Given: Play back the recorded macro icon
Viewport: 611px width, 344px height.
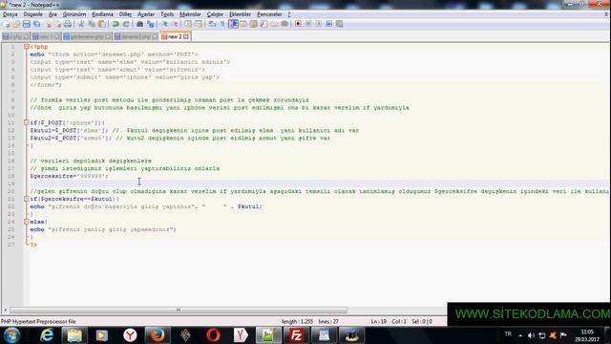Looking at the screenshot, I should (319, 24).
